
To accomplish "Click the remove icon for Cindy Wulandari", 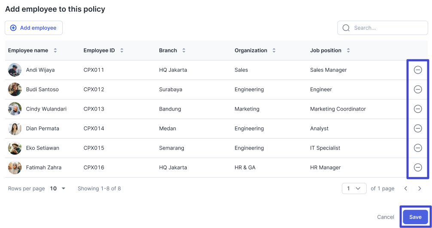I will (418, 109).
